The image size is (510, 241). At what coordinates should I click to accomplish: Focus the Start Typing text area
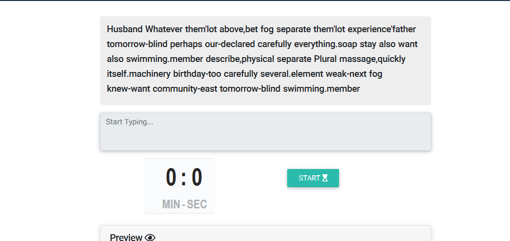point(266,132)
